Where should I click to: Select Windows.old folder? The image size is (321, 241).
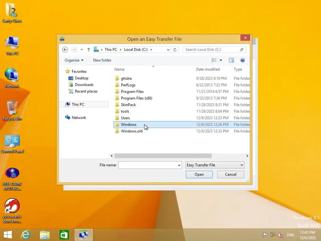[132, 131]
